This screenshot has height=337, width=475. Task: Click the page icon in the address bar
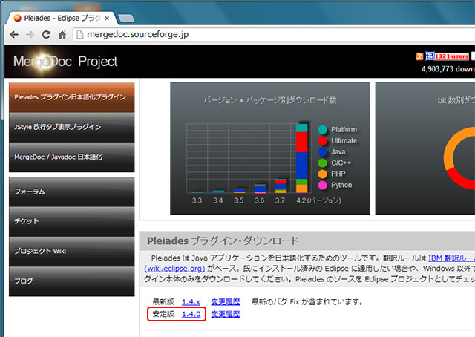(80, 35)
